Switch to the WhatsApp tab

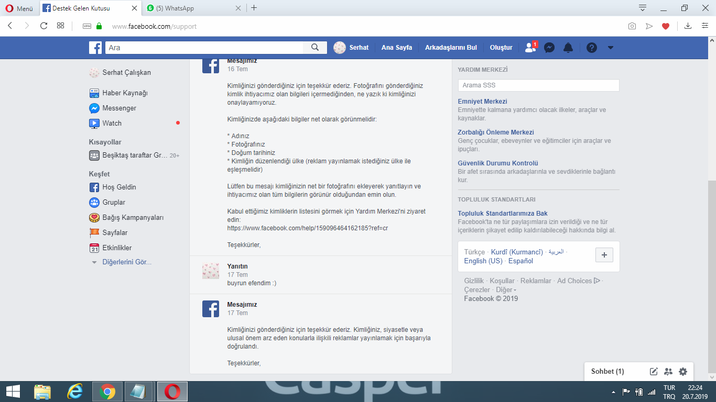coord(194,8)
